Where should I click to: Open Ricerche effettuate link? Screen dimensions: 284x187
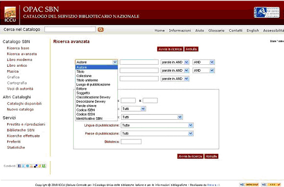[x=24, y=136]
